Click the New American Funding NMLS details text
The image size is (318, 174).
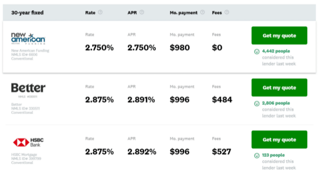(x=30, y=55)
